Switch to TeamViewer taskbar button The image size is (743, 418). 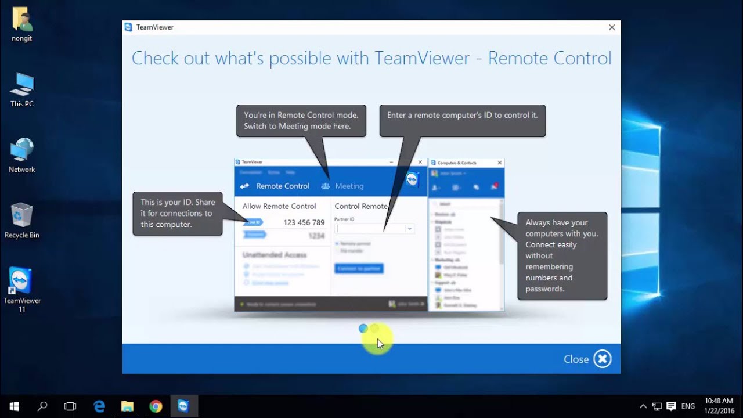coord(184,406)
